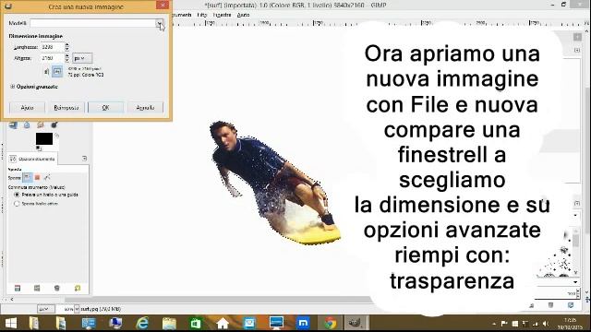
Task: Open Google Chrome from taskbar
Action: click(331, 323)
